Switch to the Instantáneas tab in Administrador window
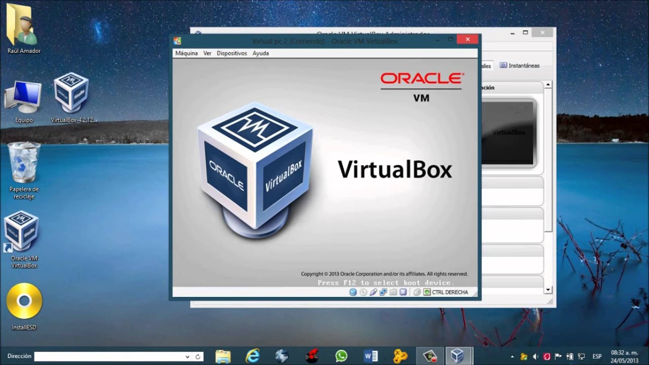The height and width of the screenshot is (365, 649). click(x=520, y=65)
